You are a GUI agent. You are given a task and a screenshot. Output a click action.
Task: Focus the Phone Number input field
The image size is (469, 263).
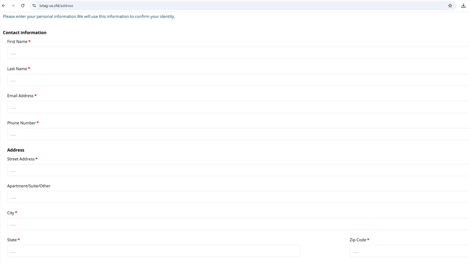point(238,134)
